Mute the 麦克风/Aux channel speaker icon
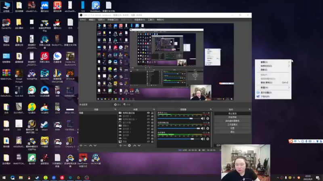 pos(203,118)
